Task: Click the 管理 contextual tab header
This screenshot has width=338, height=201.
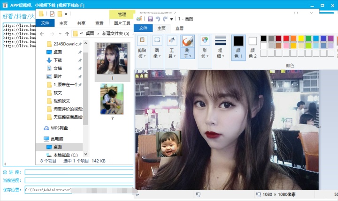Action: click(122, 15)
